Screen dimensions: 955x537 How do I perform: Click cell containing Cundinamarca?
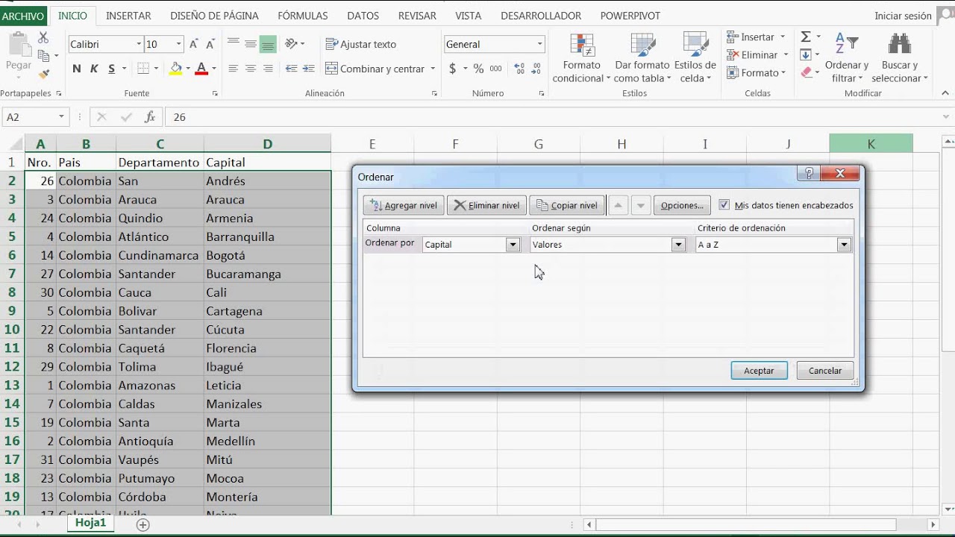(160, 255)
